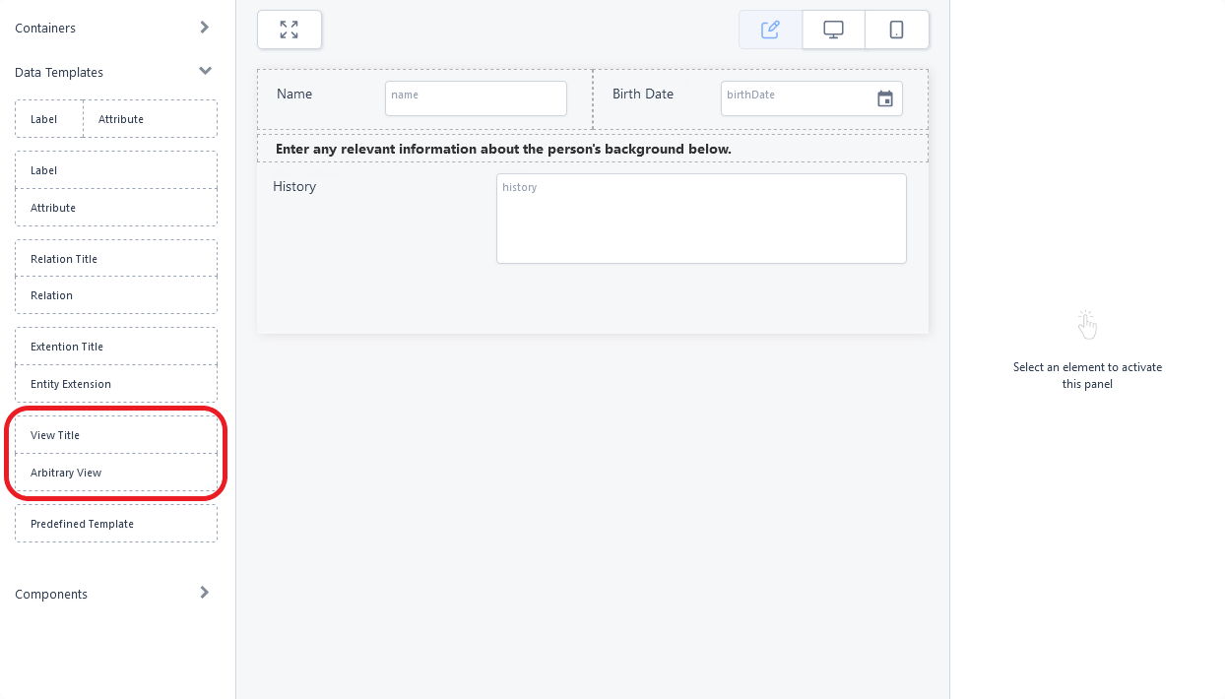Select the Relation template row
This screenshot has width=1225, height=699.
point(116,295)
